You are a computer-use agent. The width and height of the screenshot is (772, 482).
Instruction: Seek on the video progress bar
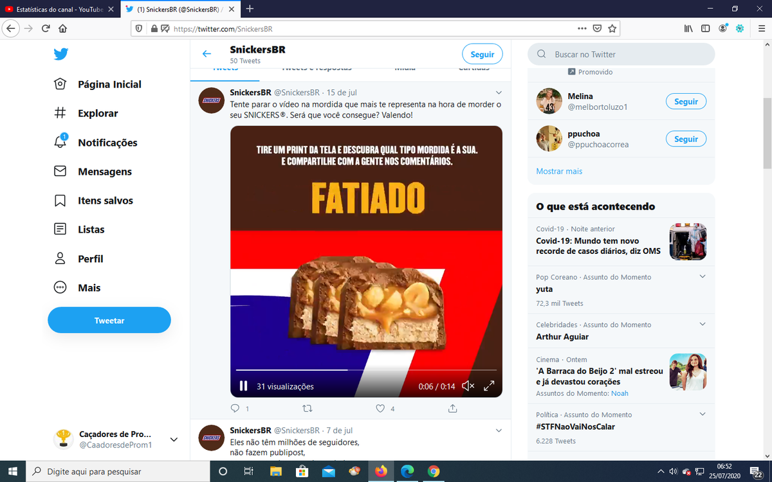point(366,370)
